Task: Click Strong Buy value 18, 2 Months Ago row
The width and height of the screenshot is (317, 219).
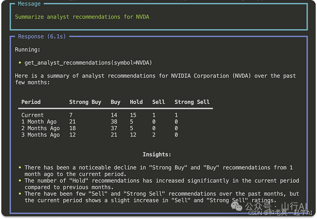Action: pos(72,128)
